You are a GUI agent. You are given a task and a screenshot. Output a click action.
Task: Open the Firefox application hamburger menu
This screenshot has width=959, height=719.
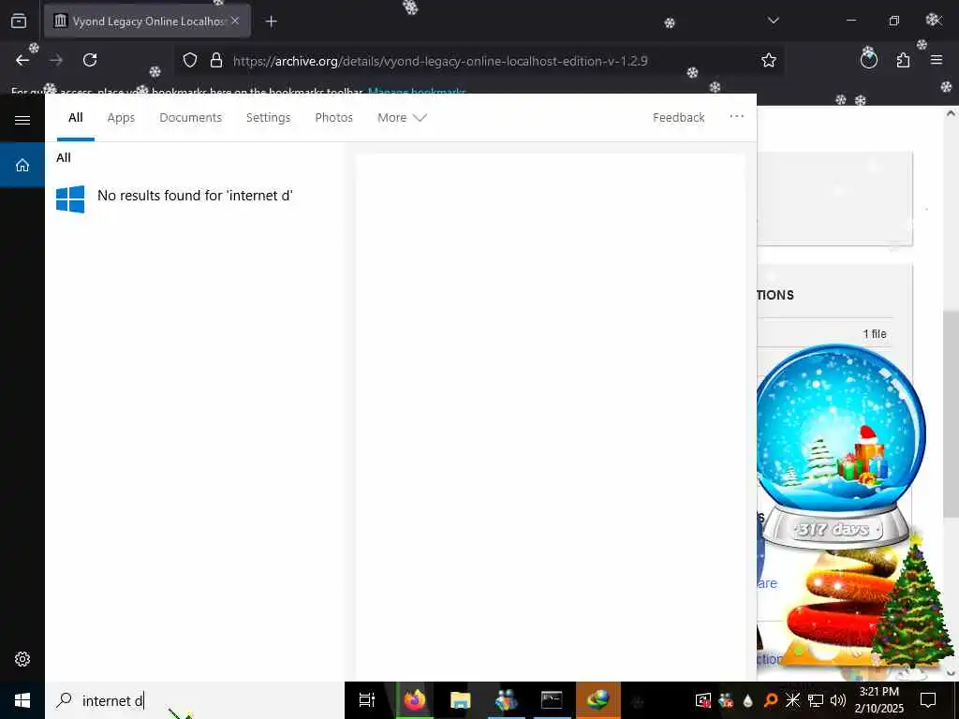click(937, 60)
